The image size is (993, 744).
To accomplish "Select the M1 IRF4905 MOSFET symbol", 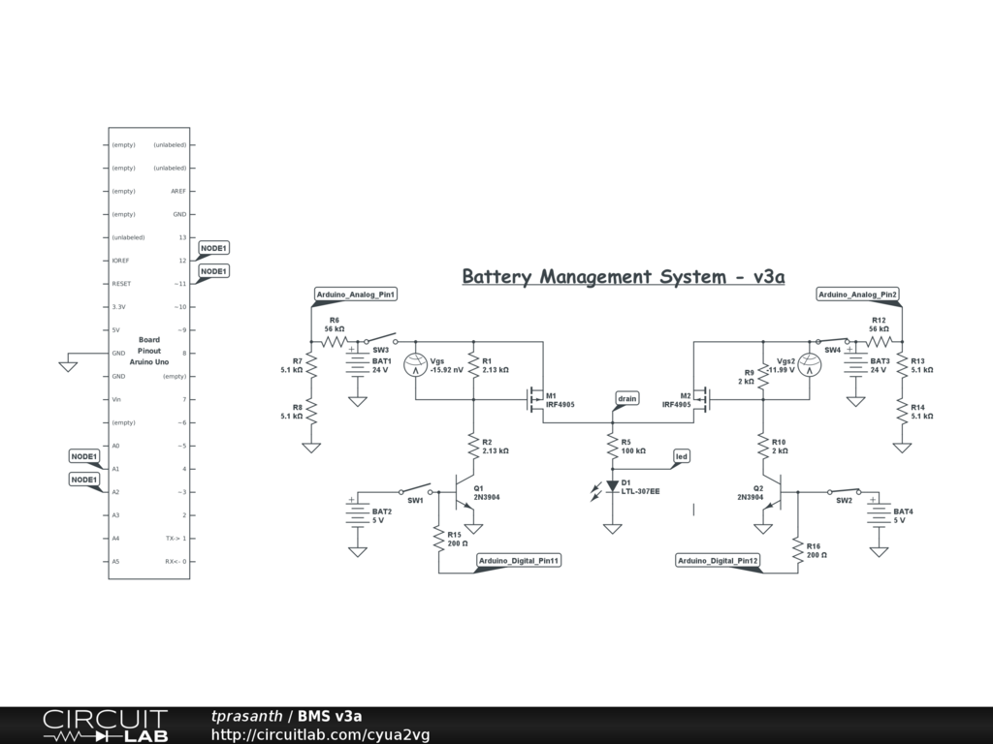I will click(x=534, y=399).
